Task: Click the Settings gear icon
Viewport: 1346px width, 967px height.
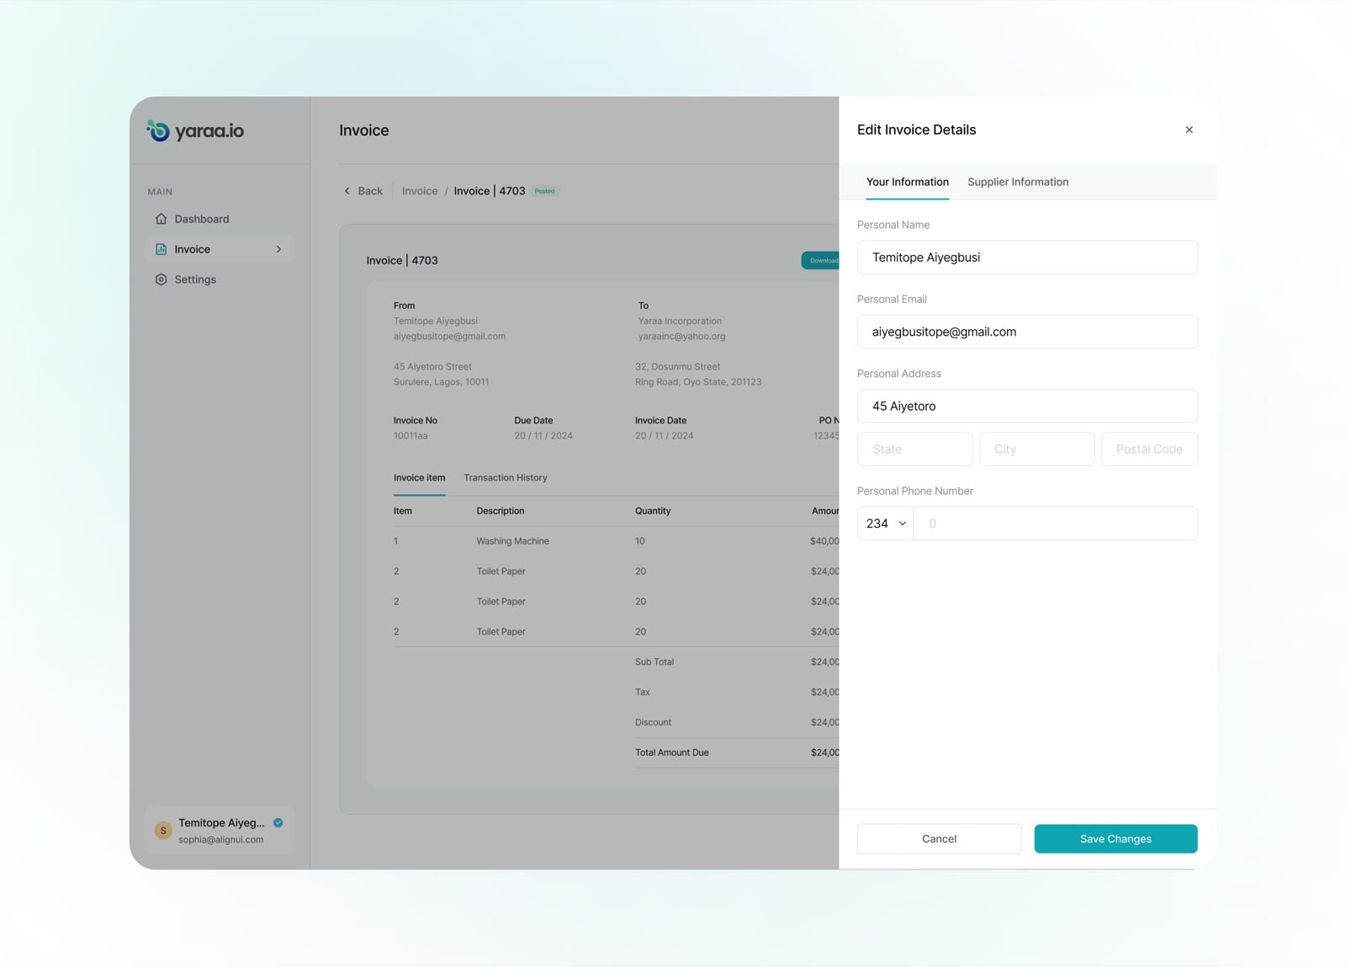Action: (x=161, y=279)
